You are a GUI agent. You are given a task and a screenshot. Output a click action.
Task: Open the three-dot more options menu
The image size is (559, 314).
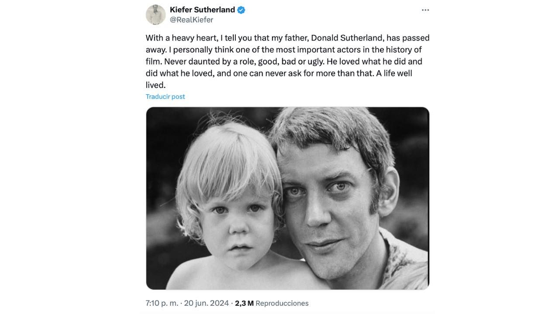[x=425, y=10]
